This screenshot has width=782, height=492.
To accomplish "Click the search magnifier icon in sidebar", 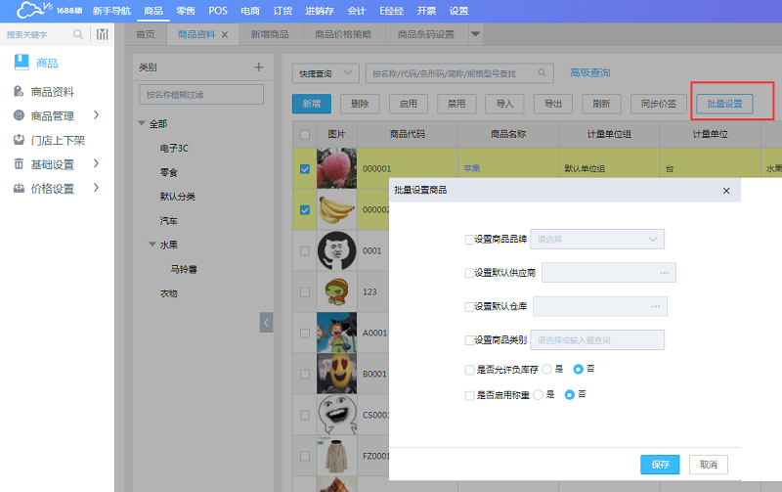I will click(x=78, y=34).
